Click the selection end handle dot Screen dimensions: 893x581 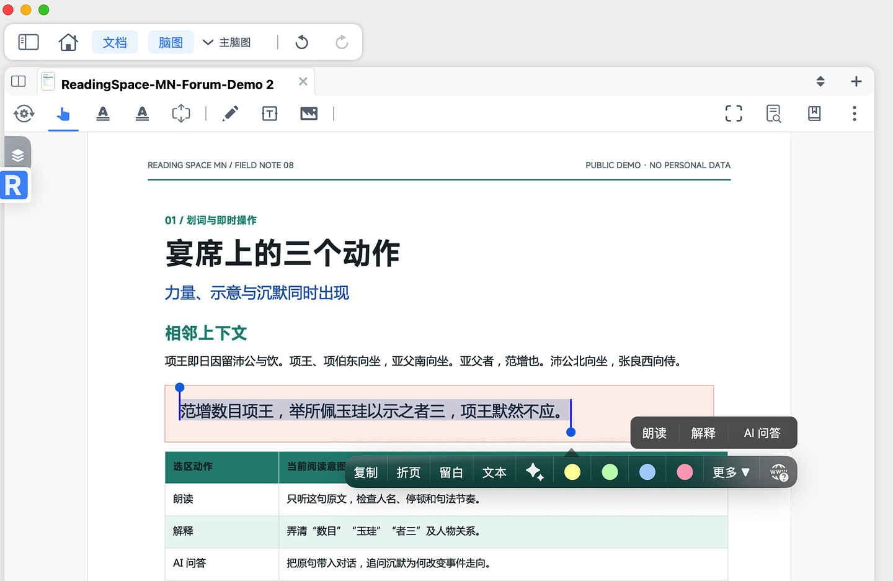[x=571, y=432]
